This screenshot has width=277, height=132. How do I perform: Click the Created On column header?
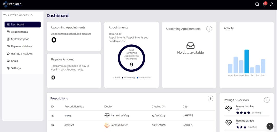click(x=159, y=107)
